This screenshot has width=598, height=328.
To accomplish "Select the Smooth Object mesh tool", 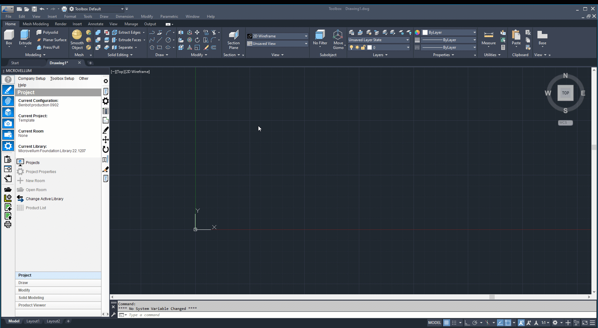I will click(77, 35).
